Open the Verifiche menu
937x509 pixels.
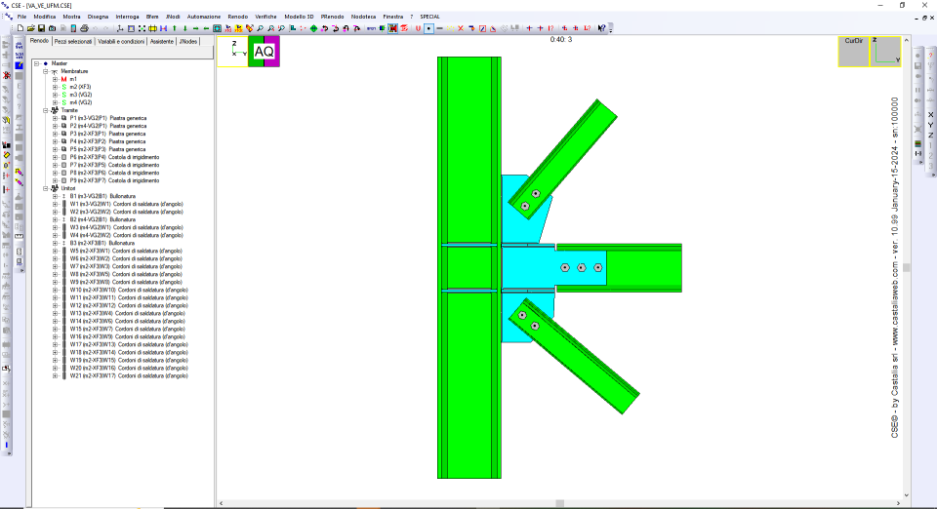click(x=265, y=17)
